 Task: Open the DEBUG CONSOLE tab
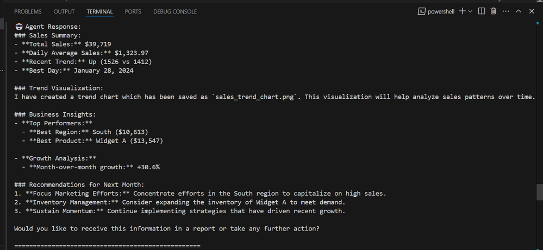tap(175, 11)
